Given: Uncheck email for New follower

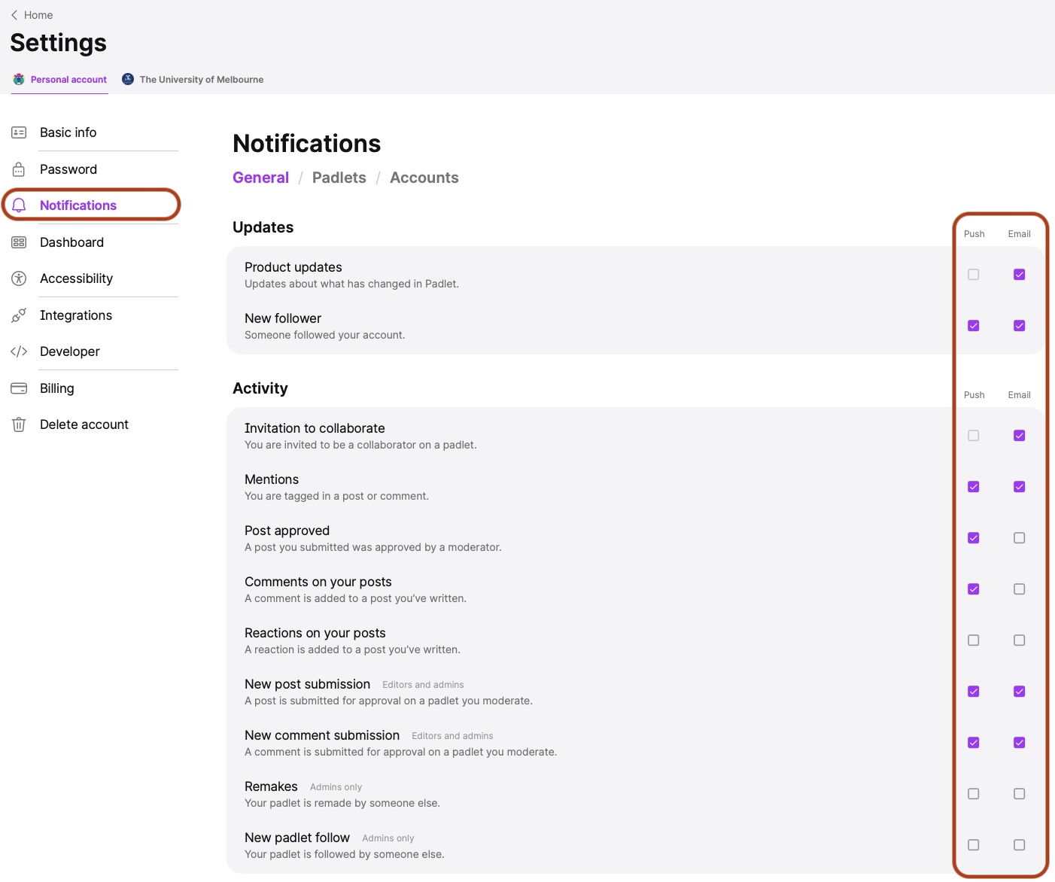Looking at the screenshot, I should [x=1020, y=326].
